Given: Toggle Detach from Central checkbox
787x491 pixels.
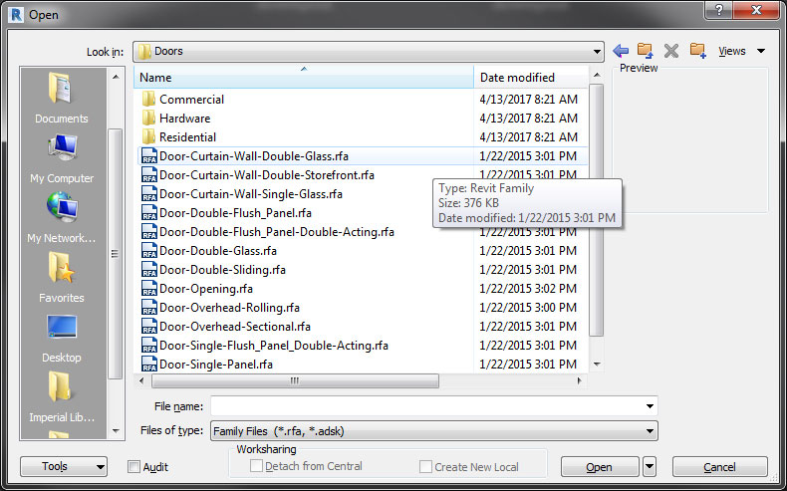Looking at the screenshot, I should 256,466.
